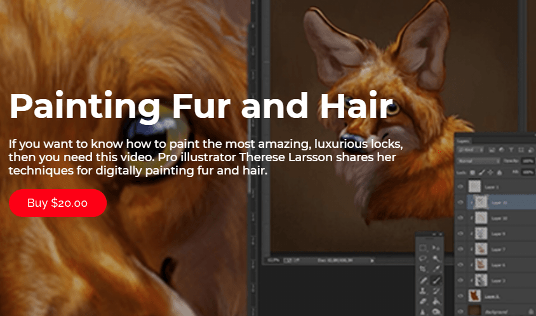Select Layer 10 thumbnail

click(x=481, y=218)
